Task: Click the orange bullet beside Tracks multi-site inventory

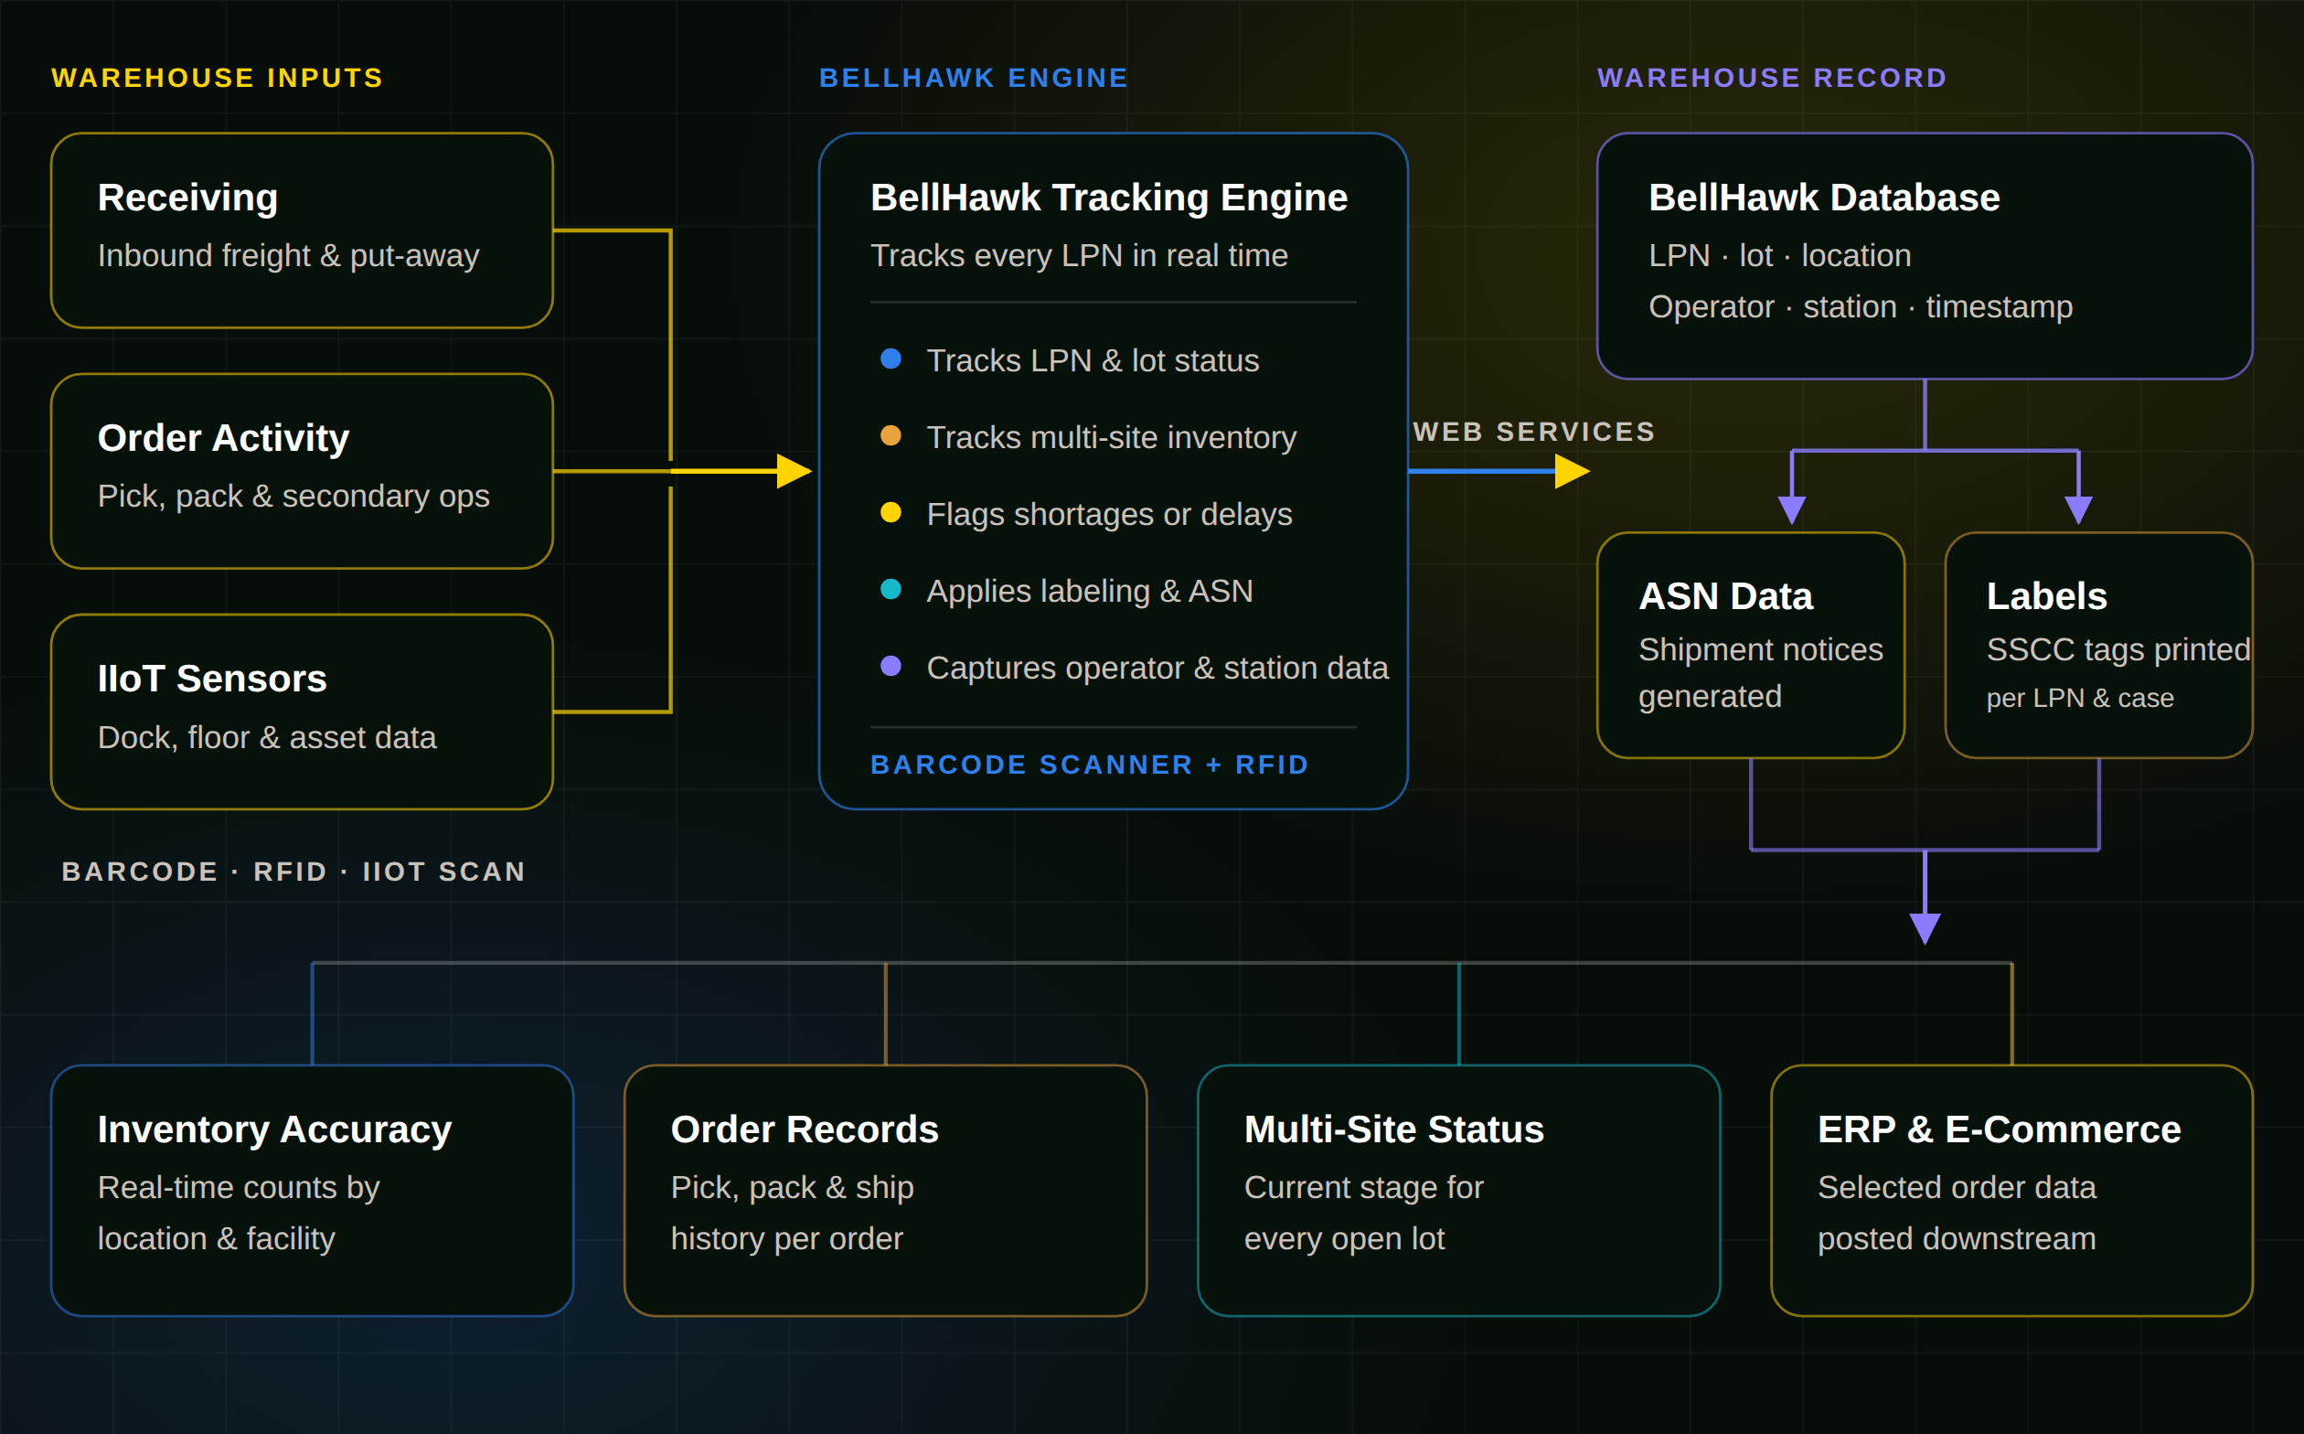Action: (891, 435)
